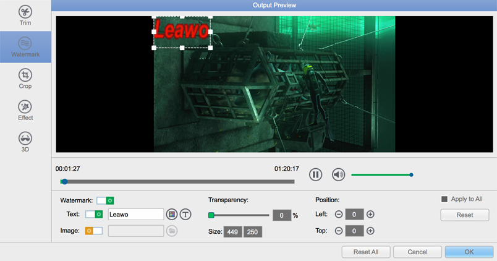The image size is (497, 261).
Task: Click OK to confirm changes
Action: point(469,252)
